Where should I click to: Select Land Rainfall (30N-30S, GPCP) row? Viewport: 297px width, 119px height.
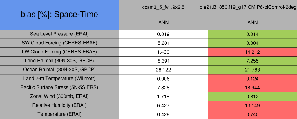(x=59, y=61)
